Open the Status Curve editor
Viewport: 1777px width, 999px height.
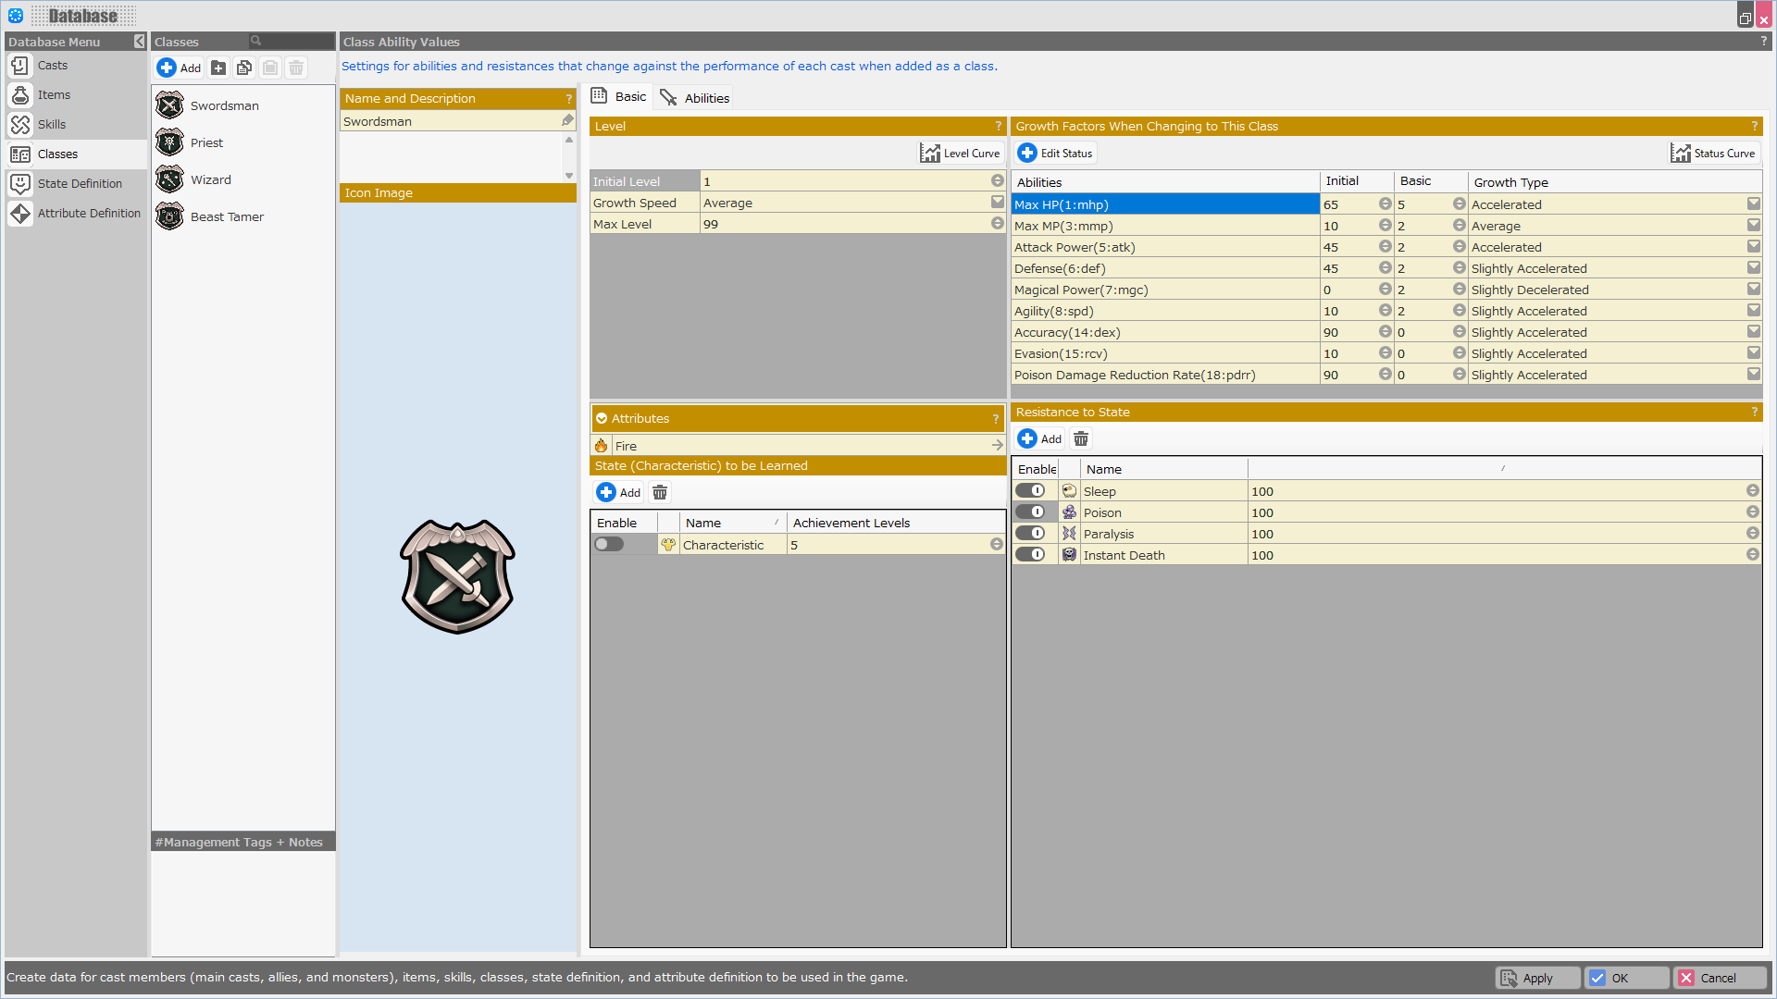(1713, 154)
